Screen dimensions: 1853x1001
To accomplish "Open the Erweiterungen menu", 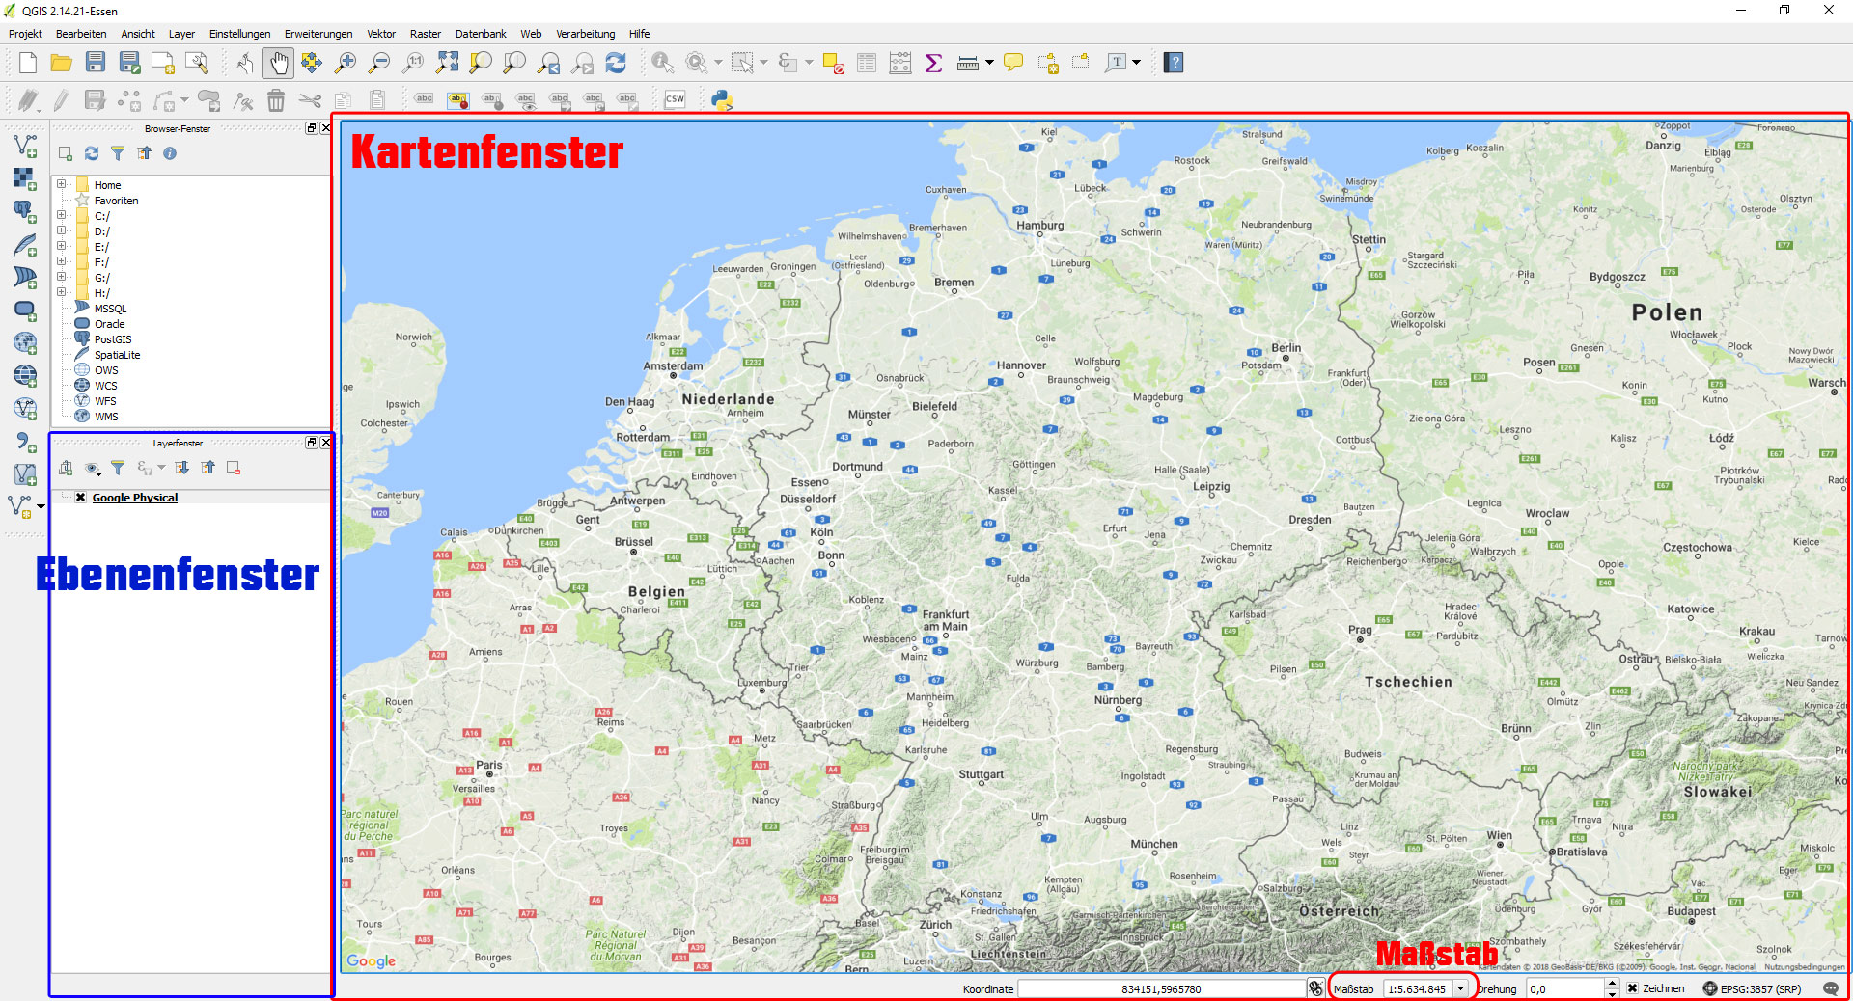I will [318, 34].
